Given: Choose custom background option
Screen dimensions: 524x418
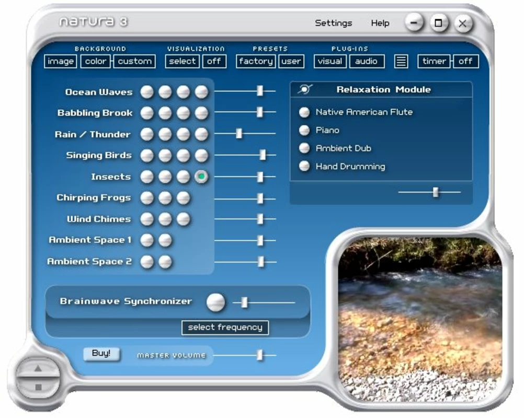Looking at the screenshot, I should [x=134, y=62].
